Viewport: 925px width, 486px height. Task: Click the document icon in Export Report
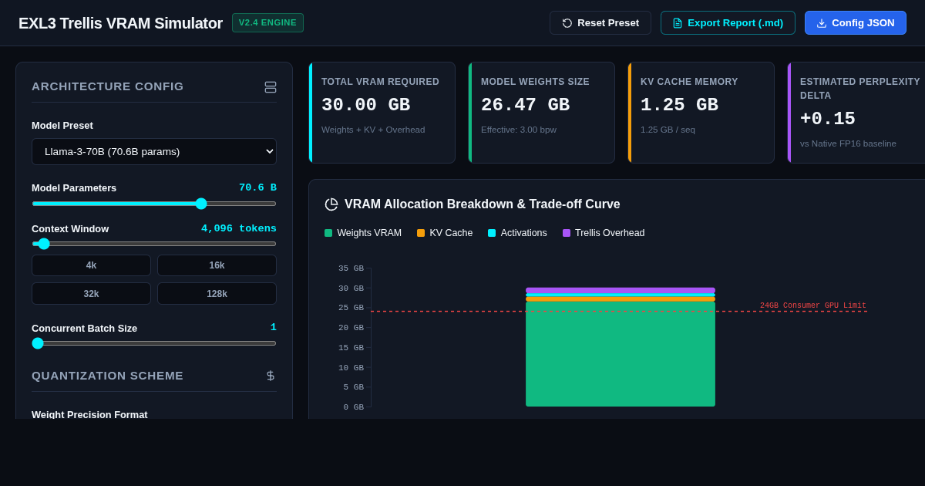(678, 23)
